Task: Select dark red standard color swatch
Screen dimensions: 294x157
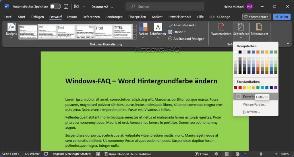Action: pos(235,88)
